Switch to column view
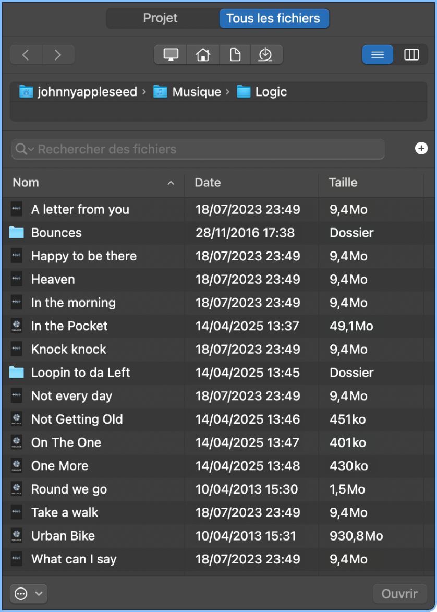 [411, 55]
